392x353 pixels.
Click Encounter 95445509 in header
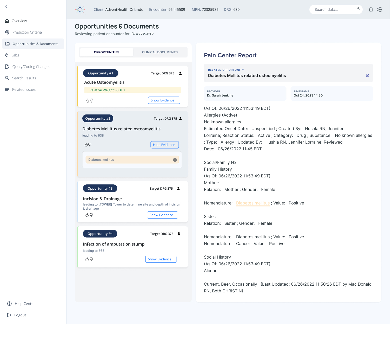167,10
